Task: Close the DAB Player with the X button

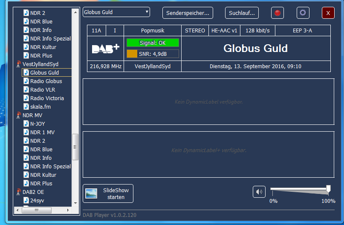Action: pos(328,13)
